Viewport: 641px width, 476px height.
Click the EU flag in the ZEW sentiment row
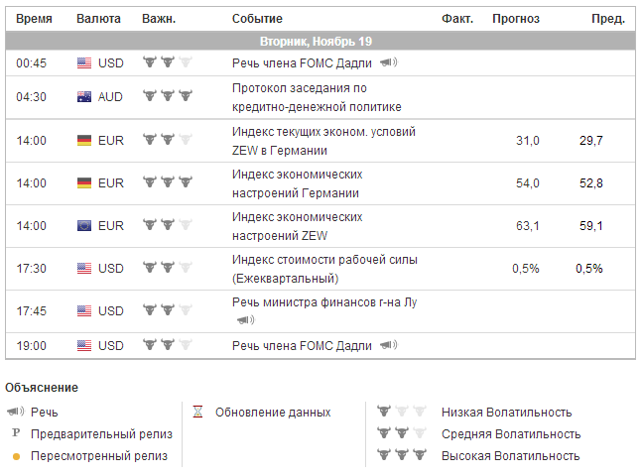pyautogui.click(x=84, y=226)
